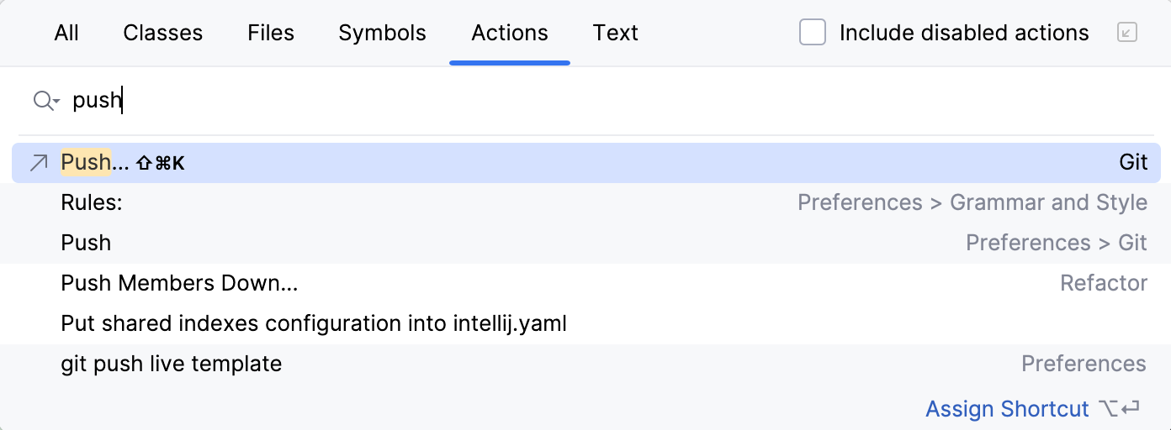Open the Files tab

pyautogui.click(x=271, y=33)
